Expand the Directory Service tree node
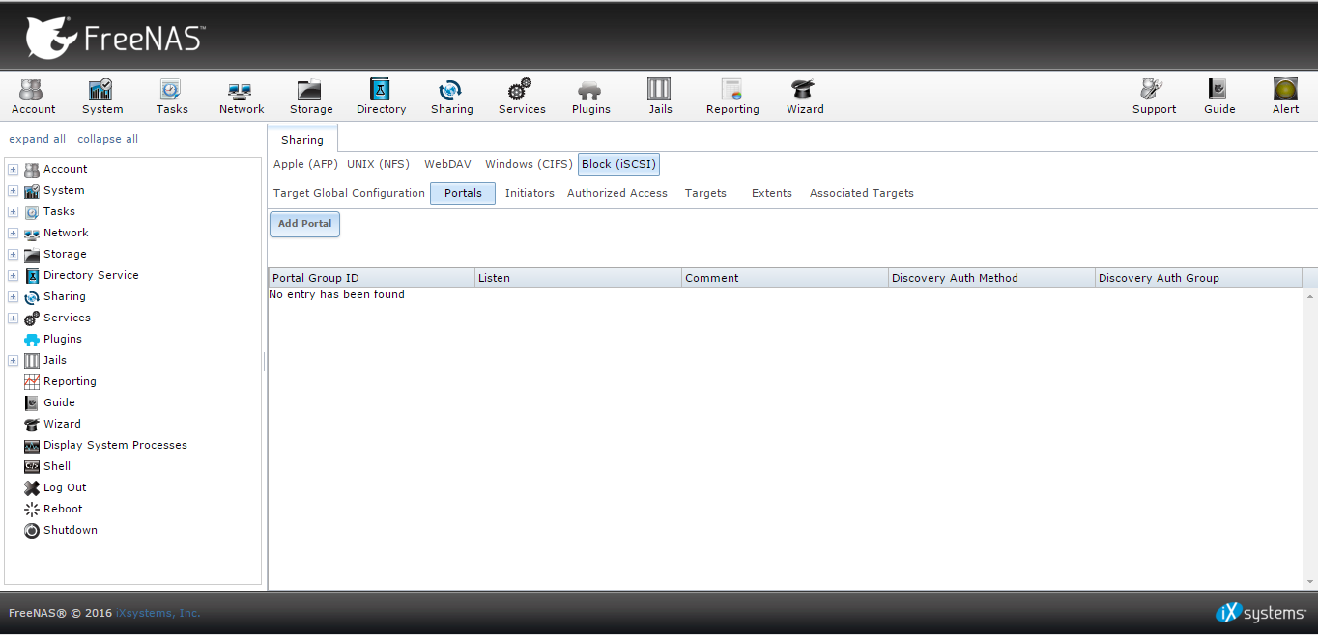Screen dimensions: 1318x636 [x=13, y=275]
